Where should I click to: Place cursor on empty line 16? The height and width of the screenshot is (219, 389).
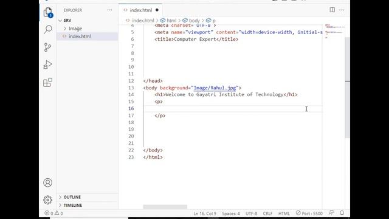tap(233, 108)
